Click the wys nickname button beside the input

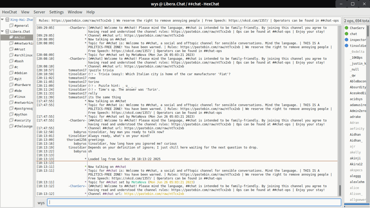[41, 203]
